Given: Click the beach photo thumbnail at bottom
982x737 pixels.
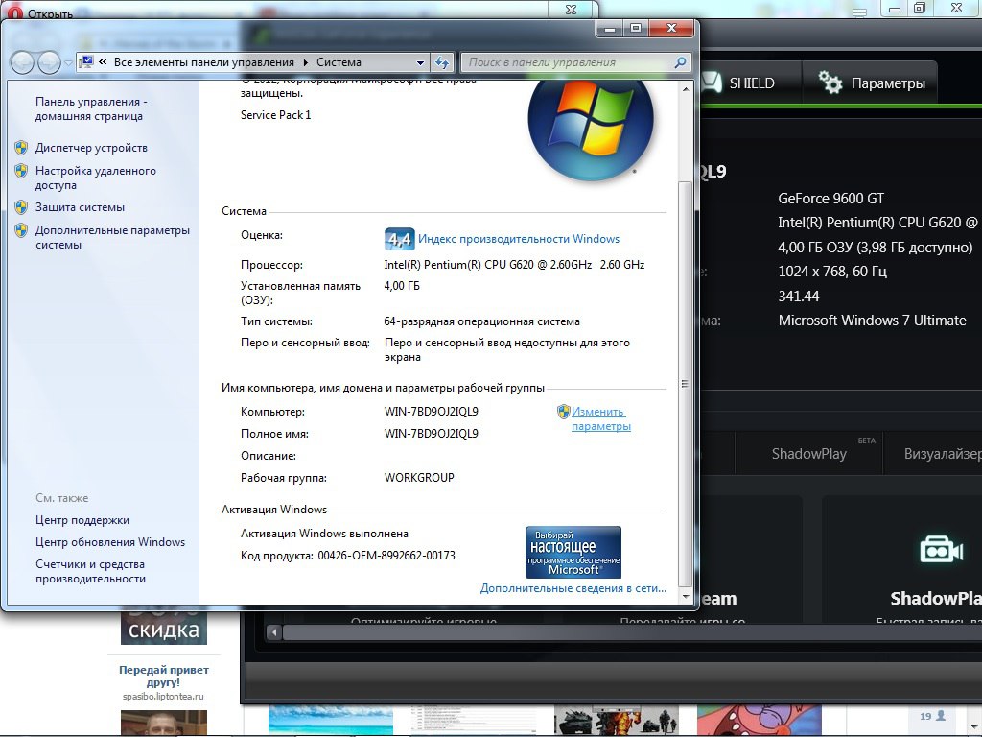Looking at the screenshot, I should point(331,720).
